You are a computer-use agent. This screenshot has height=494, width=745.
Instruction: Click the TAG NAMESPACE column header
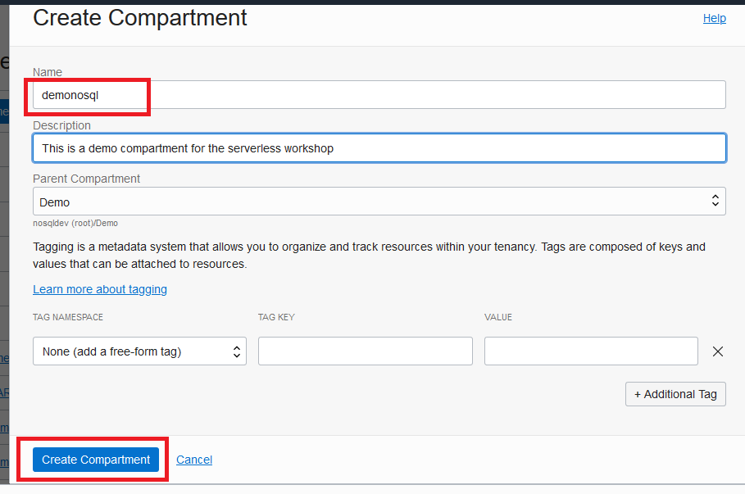[68, 317]
